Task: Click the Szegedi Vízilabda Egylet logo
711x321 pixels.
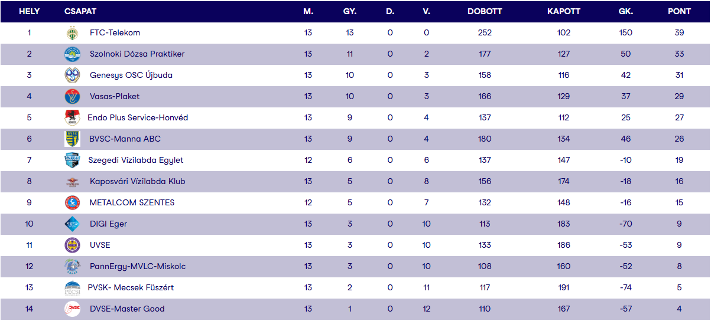Action: coord(72,160)
